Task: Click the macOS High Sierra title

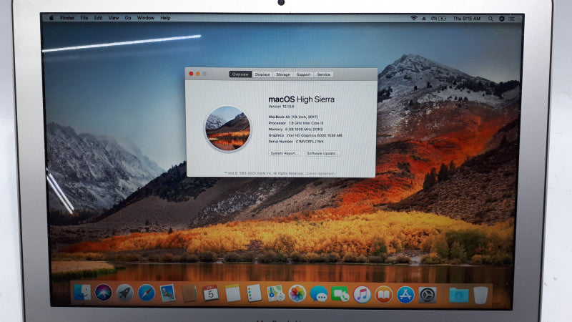Action: 301,99
